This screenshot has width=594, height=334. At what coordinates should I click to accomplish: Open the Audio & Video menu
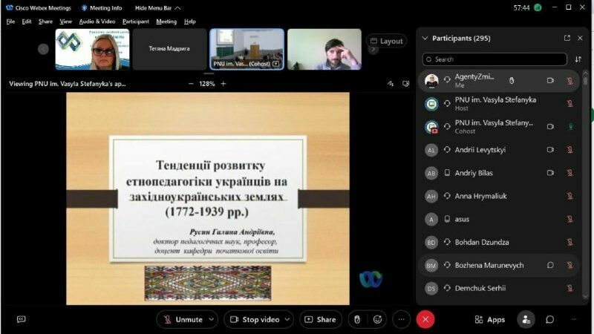tap(97, 22)
